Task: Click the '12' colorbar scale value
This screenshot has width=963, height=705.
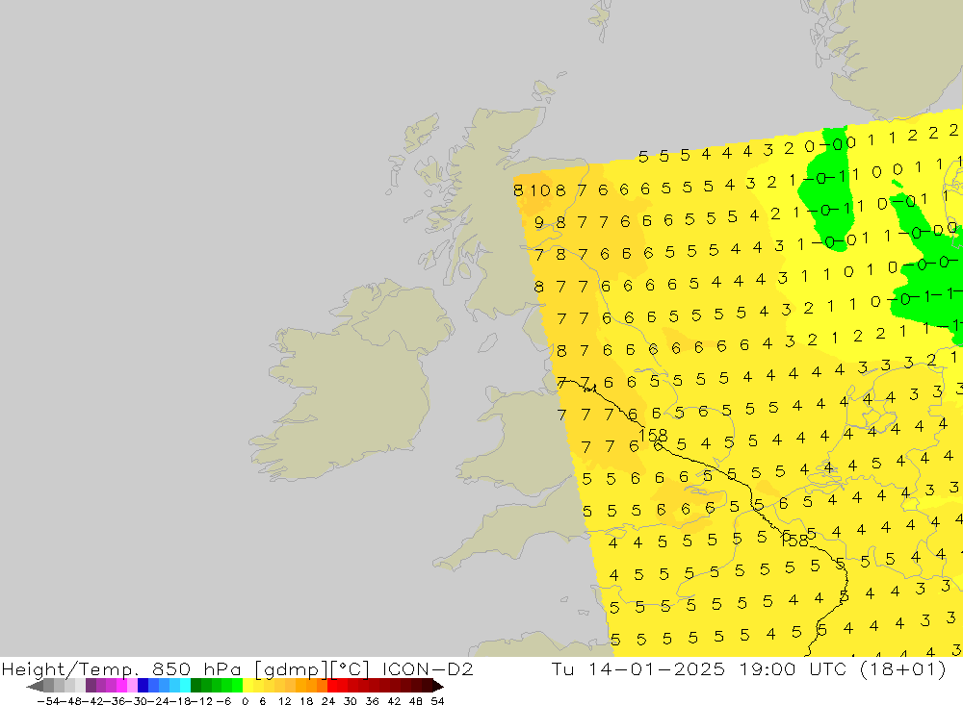Action: [x=284, y=701]
